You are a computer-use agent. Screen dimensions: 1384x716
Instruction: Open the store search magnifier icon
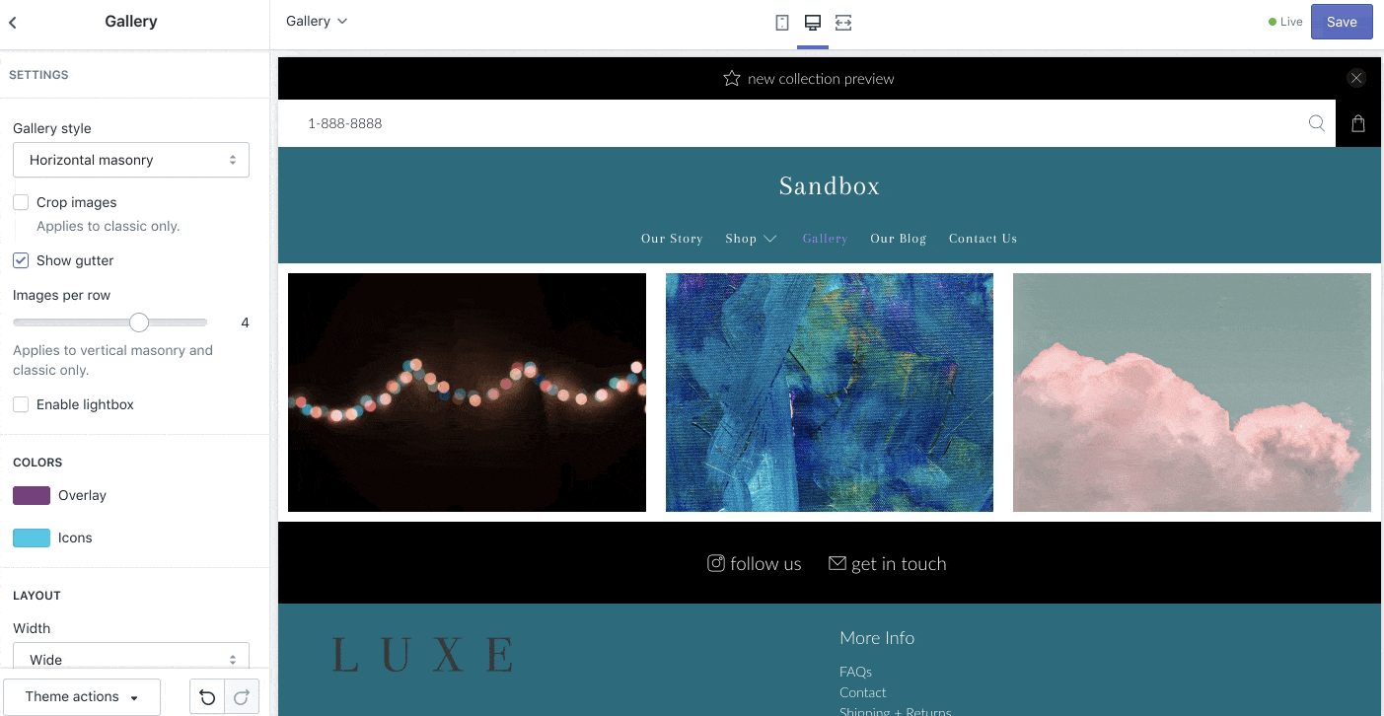(1317, 123)
